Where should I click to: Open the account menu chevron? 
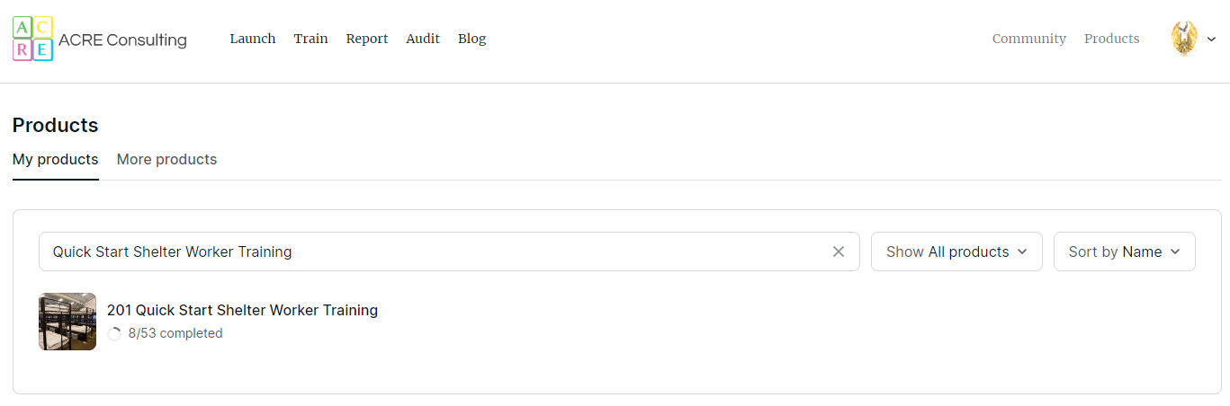(x=1212, y=40)
